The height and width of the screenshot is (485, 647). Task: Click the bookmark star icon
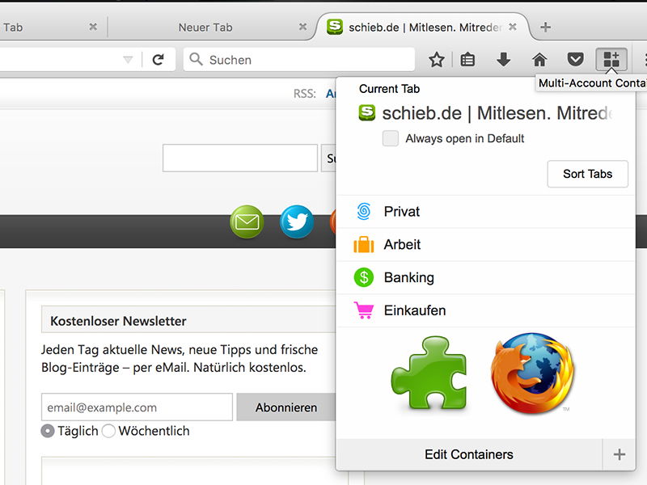(437, 60)
